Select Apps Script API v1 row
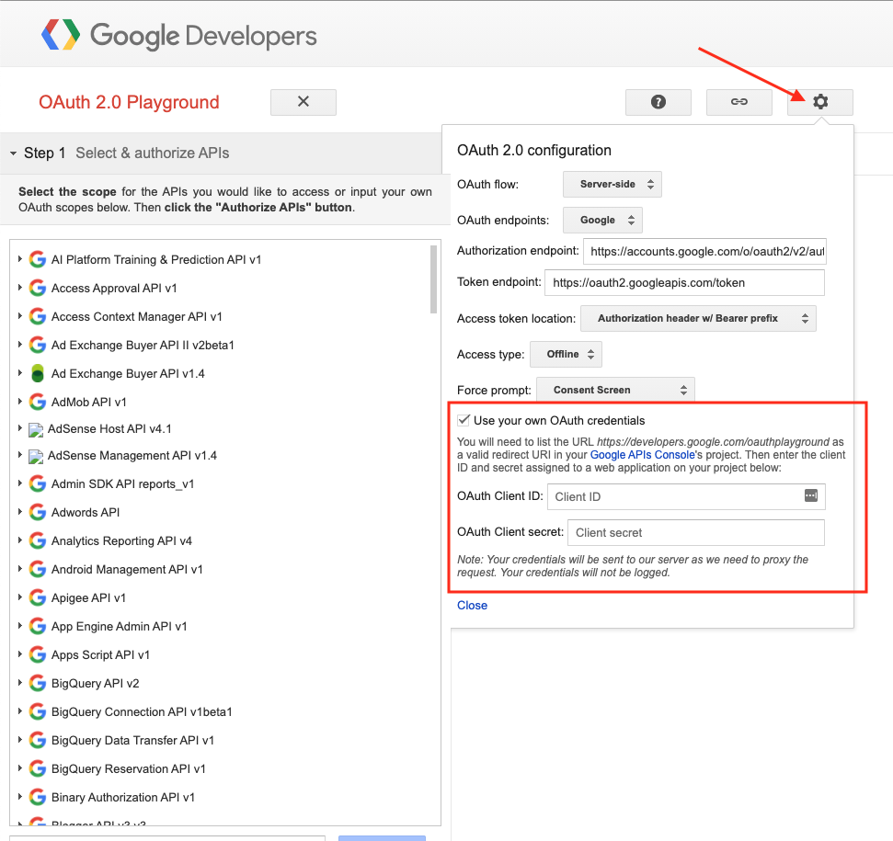893x841 pixels. click(100, 654)
